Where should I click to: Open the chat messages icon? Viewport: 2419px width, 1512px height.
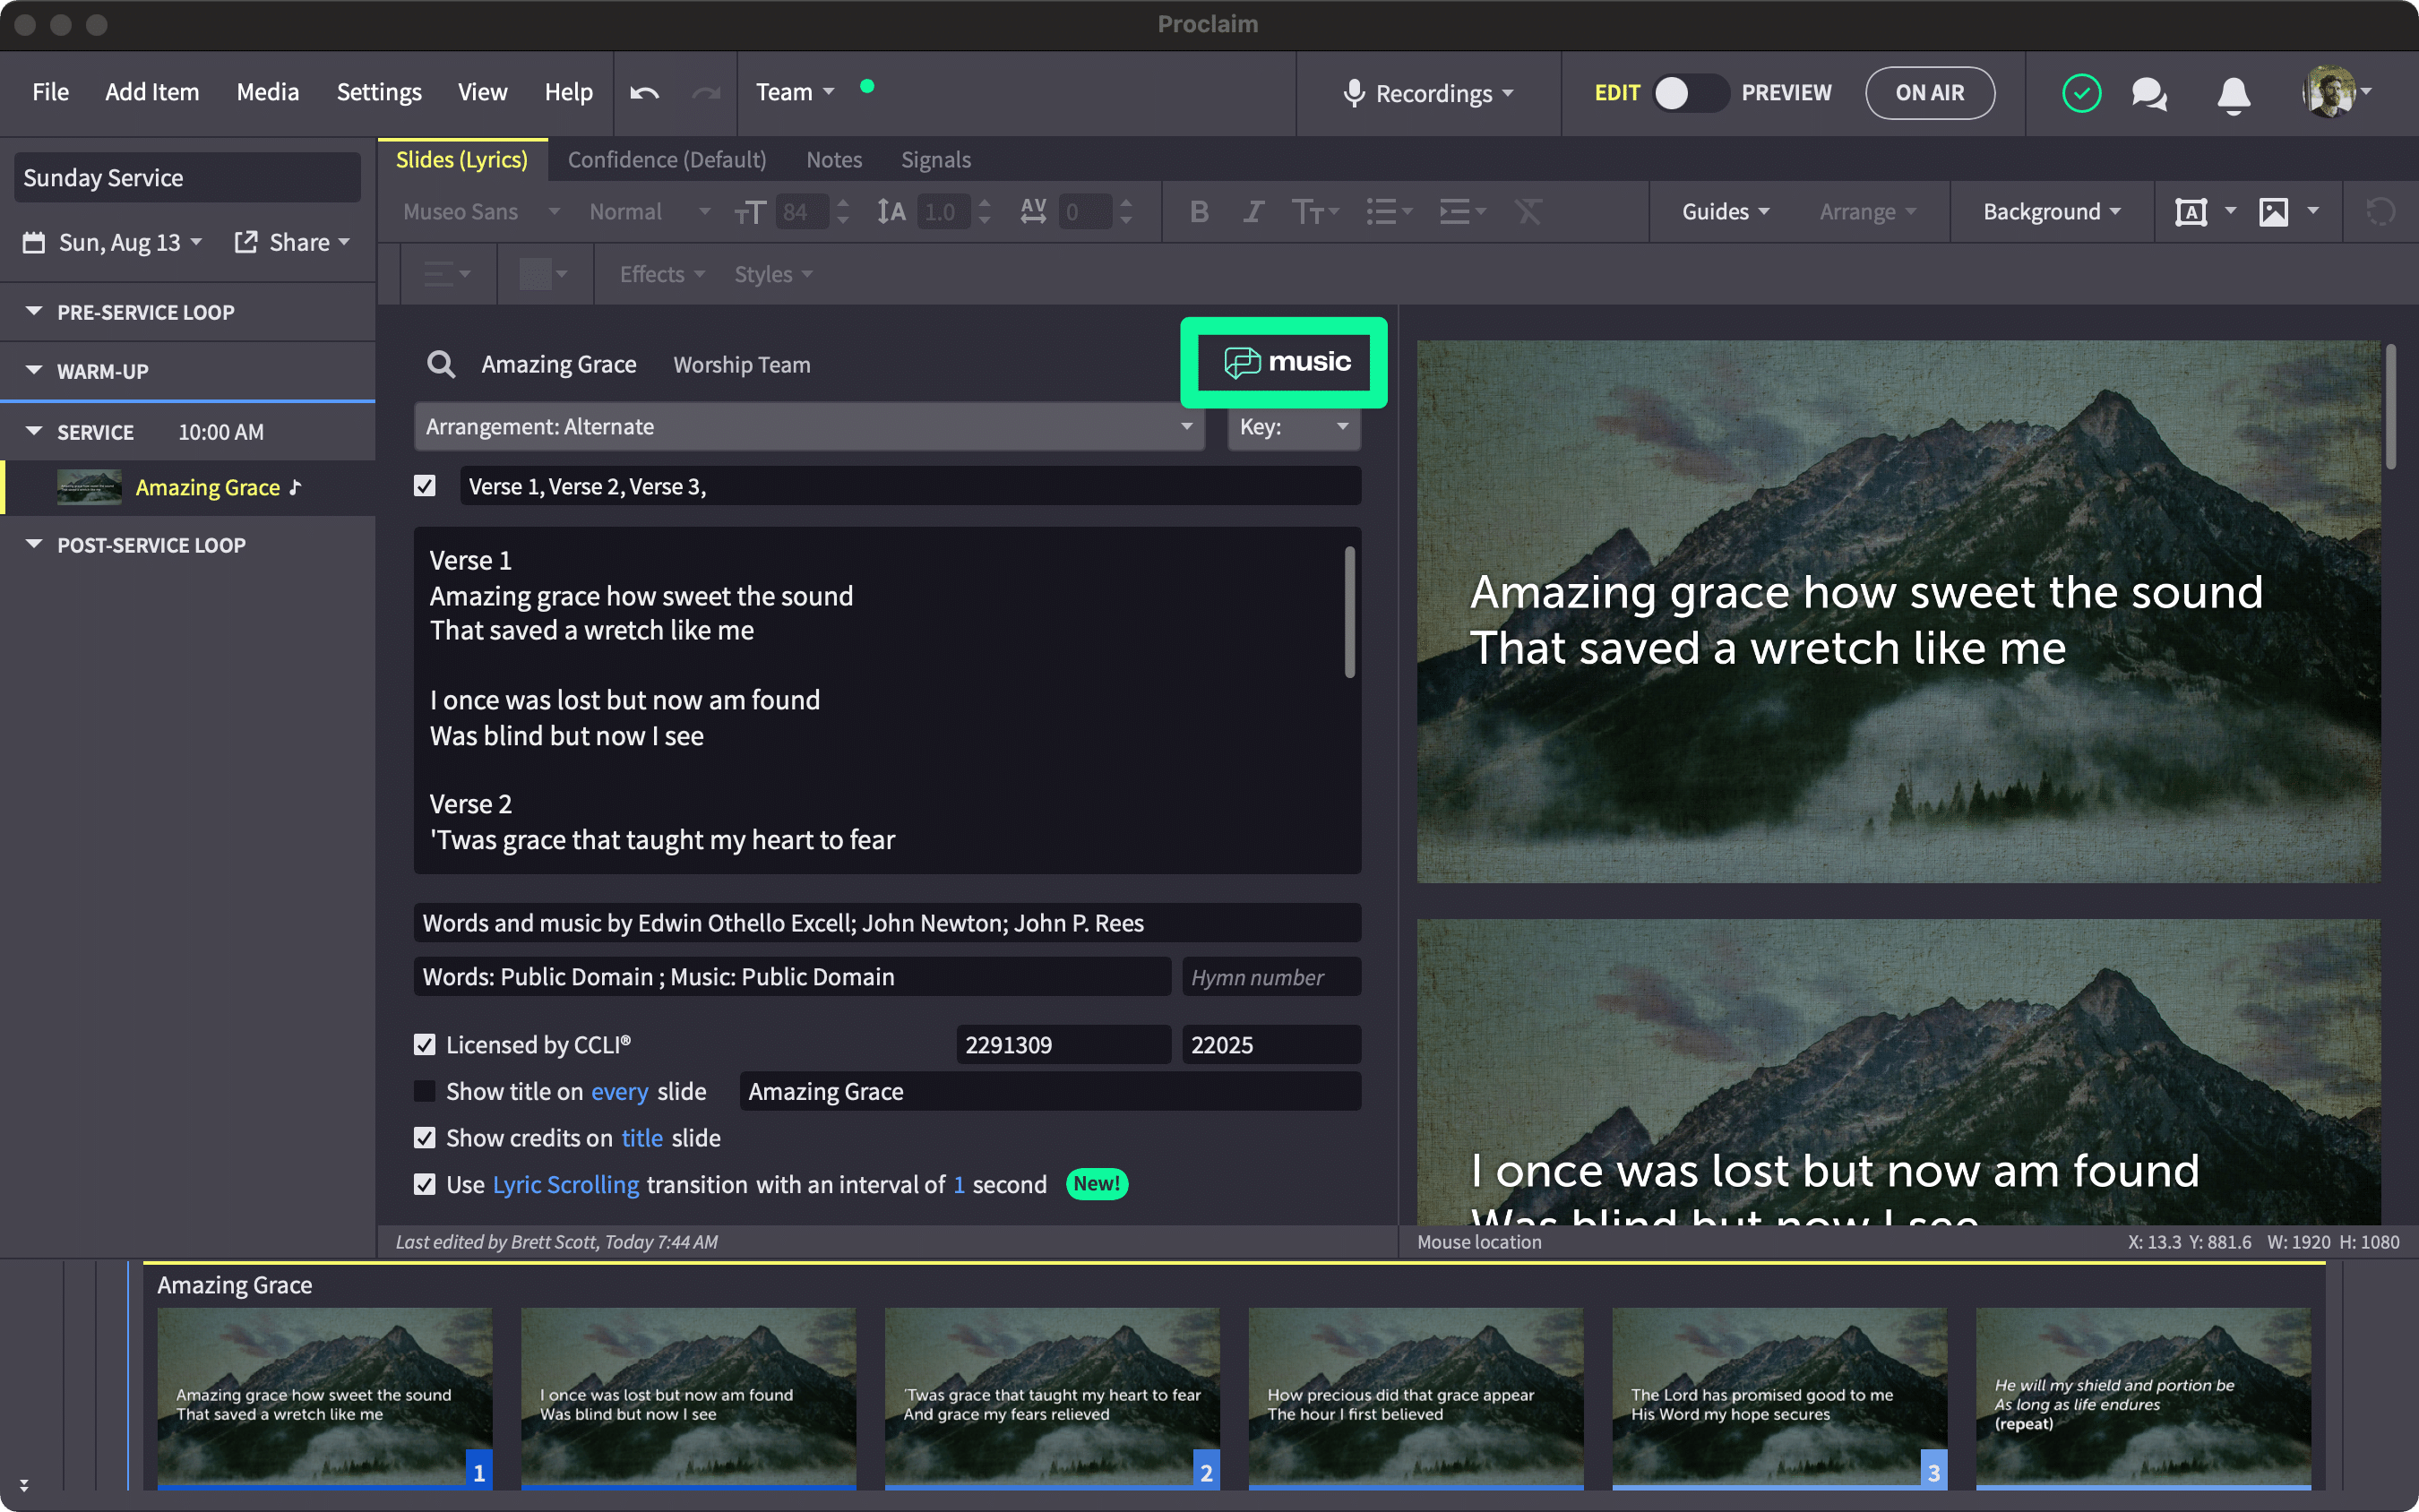2148,94
